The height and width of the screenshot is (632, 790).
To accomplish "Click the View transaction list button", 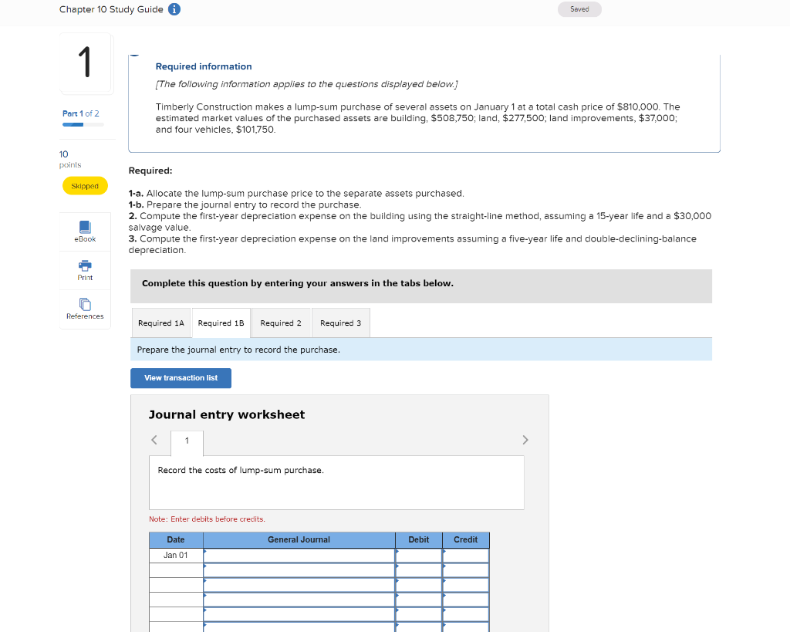I will 181,378.
